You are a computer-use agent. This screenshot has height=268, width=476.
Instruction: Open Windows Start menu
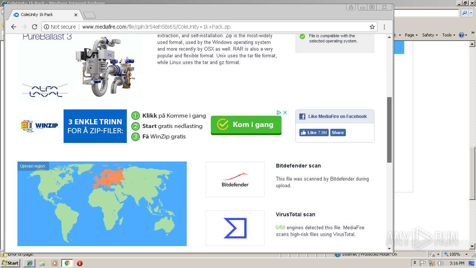click(10, 263)
